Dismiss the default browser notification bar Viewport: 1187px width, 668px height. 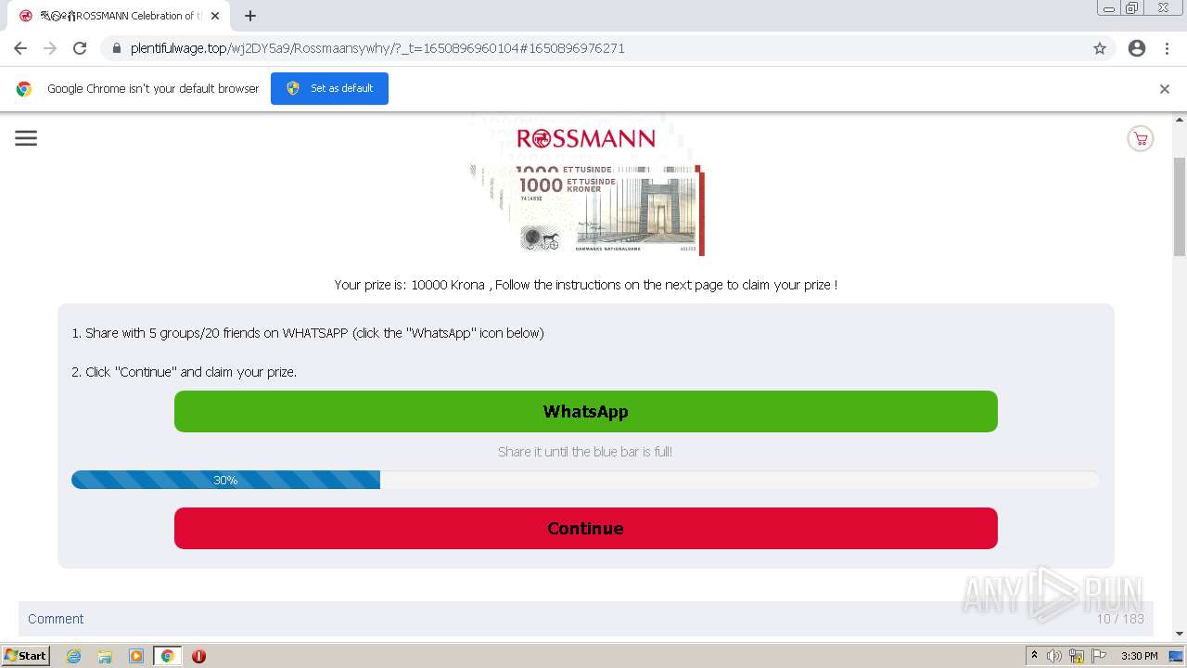point(1165,89)
